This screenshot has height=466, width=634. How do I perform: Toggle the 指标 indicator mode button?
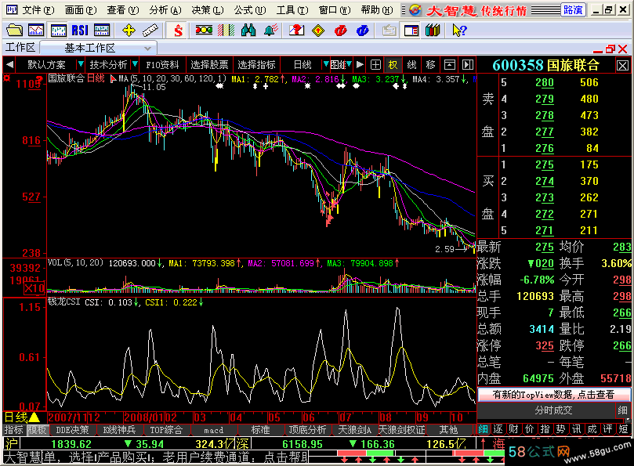point(15,430)
